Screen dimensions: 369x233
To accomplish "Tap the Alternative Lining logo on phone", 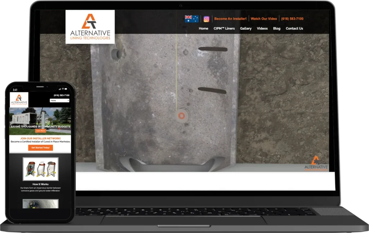I will point(19,99).
